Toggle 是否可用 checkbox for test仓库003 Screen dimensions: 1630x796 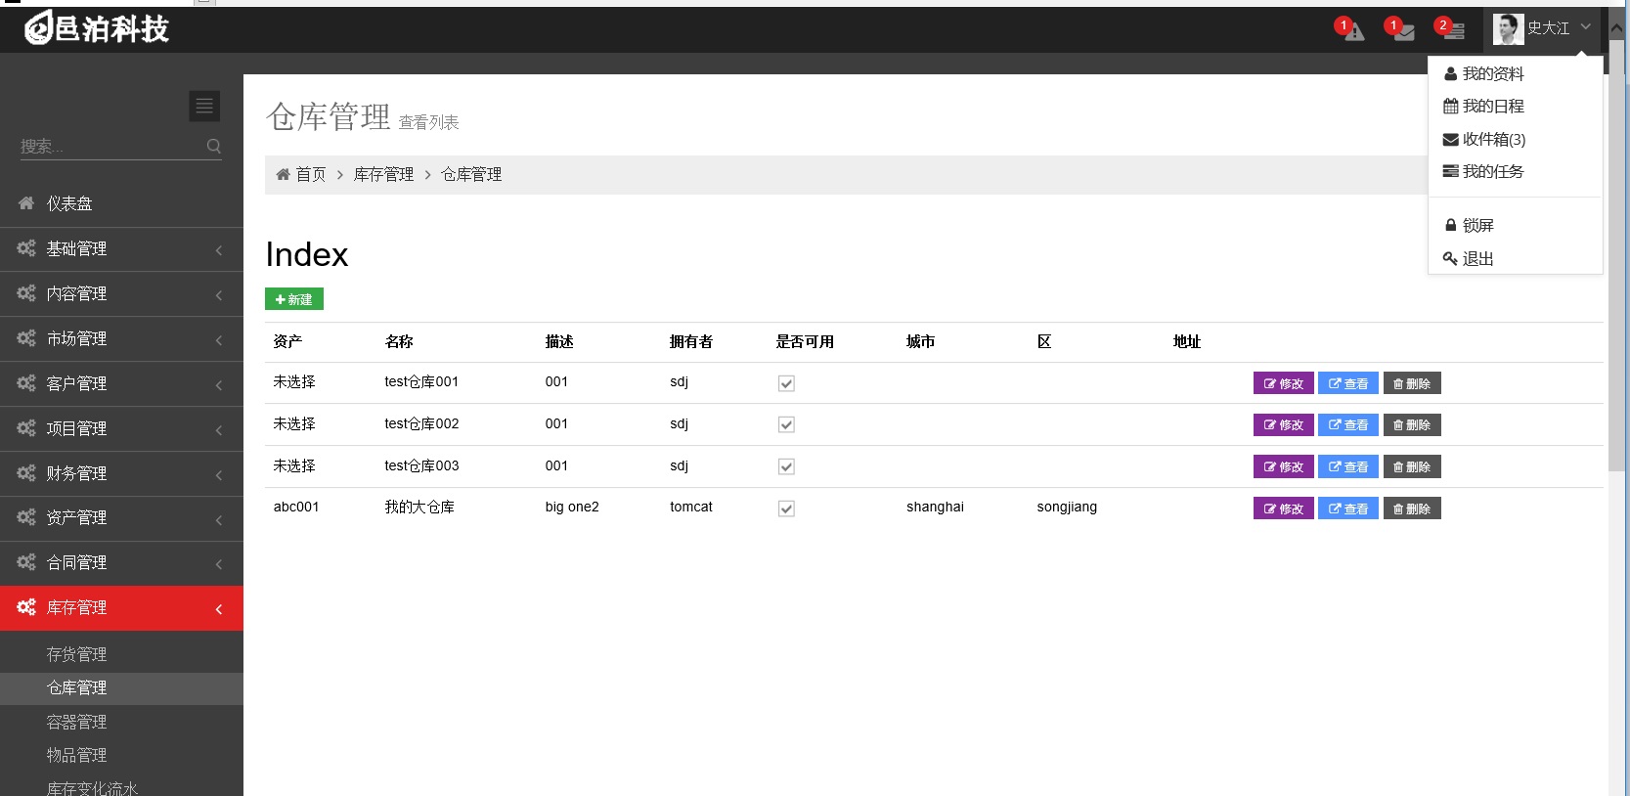coord(786,466)
